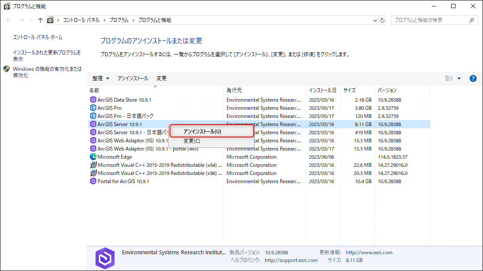Click the ArcGIS Data Store 10.9.1 program icon
This screenshot has height=271, width=483.
[x=93, y=99]
